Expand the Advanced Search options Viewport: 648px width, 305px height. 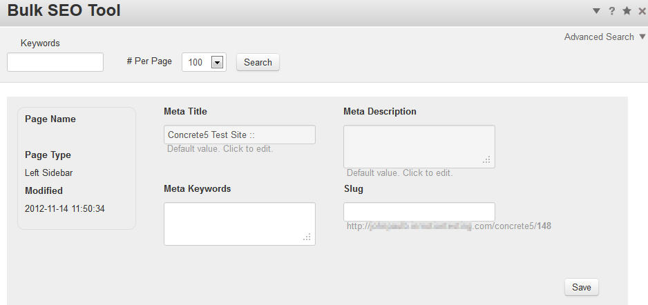[x=604, y=37]
